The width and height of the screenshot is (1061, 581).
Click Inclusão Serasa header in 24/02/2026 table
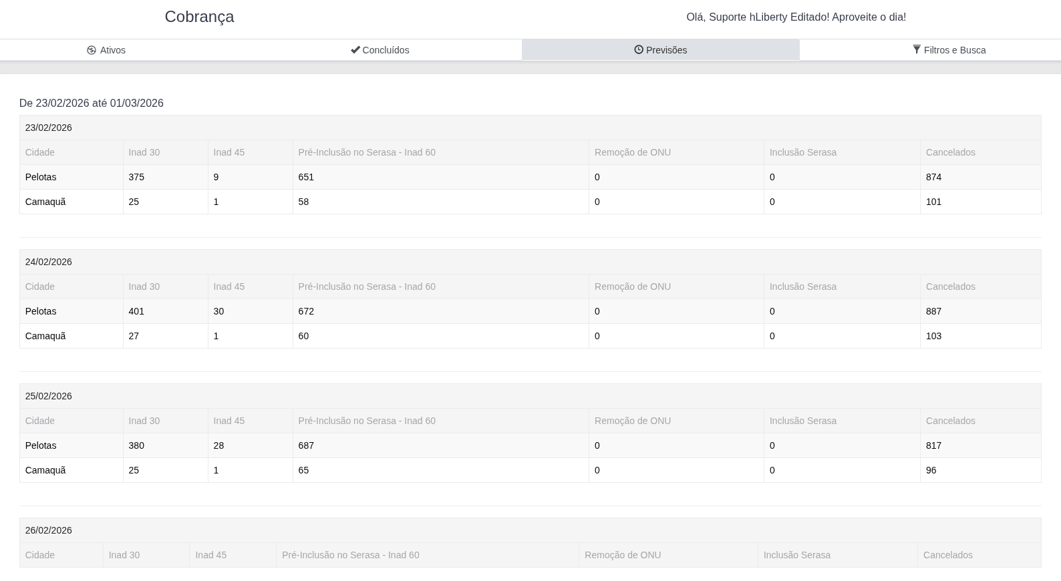coord(802,286)
